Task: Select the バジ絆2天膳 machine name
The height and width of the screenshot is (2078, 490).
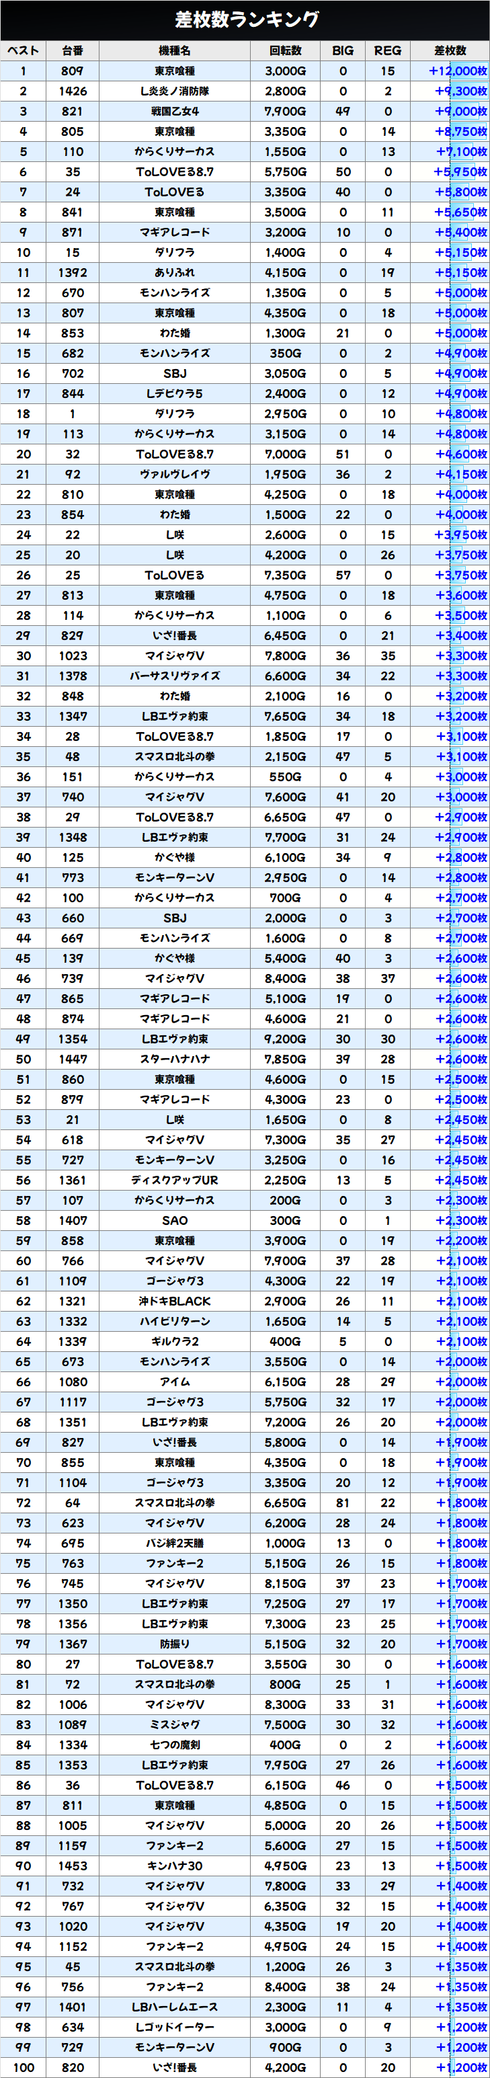Action: click(x=175, y=1543)
